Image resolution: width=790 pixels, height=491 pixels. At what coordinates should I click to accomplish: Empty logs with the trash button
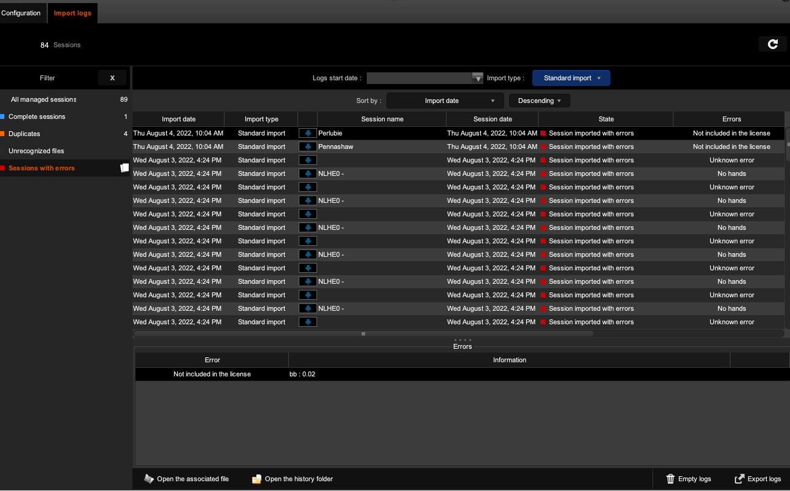689,479
